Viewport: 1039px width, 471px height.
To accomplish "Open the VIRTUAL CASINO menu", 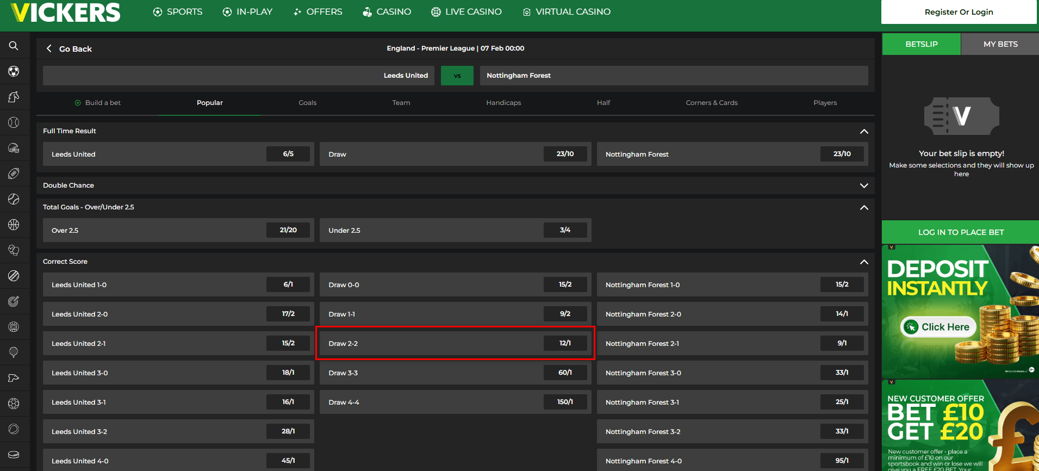I will pos(567,12).
